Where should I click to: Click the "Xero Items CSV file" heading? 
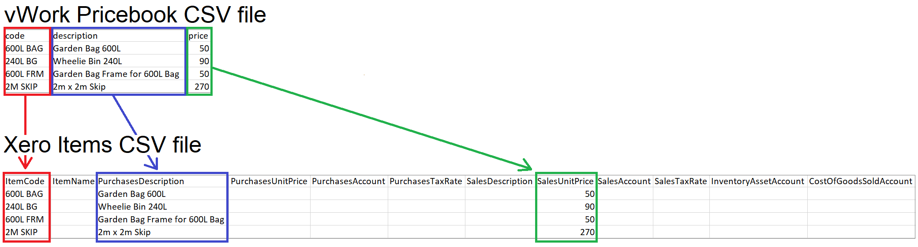pos(102,145)
